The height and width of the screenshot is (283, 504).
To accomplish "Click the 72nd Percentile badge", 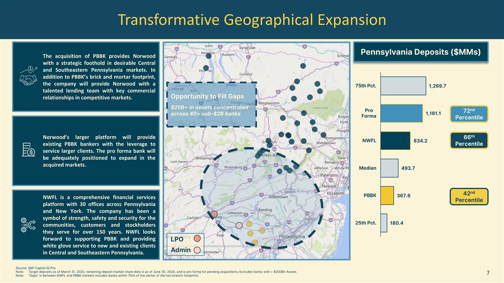I will coord(469,114).
